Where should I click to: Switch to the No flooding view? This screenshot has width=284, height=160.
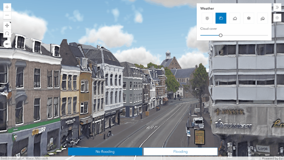point(105,151)
